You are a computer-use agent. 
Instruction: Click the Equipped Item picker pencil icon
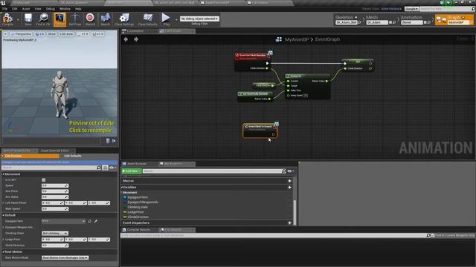click(96, 221)
